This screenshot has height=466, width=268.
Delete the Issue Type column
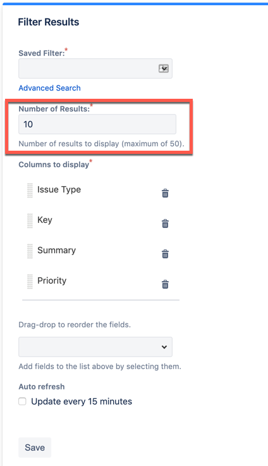165,193
